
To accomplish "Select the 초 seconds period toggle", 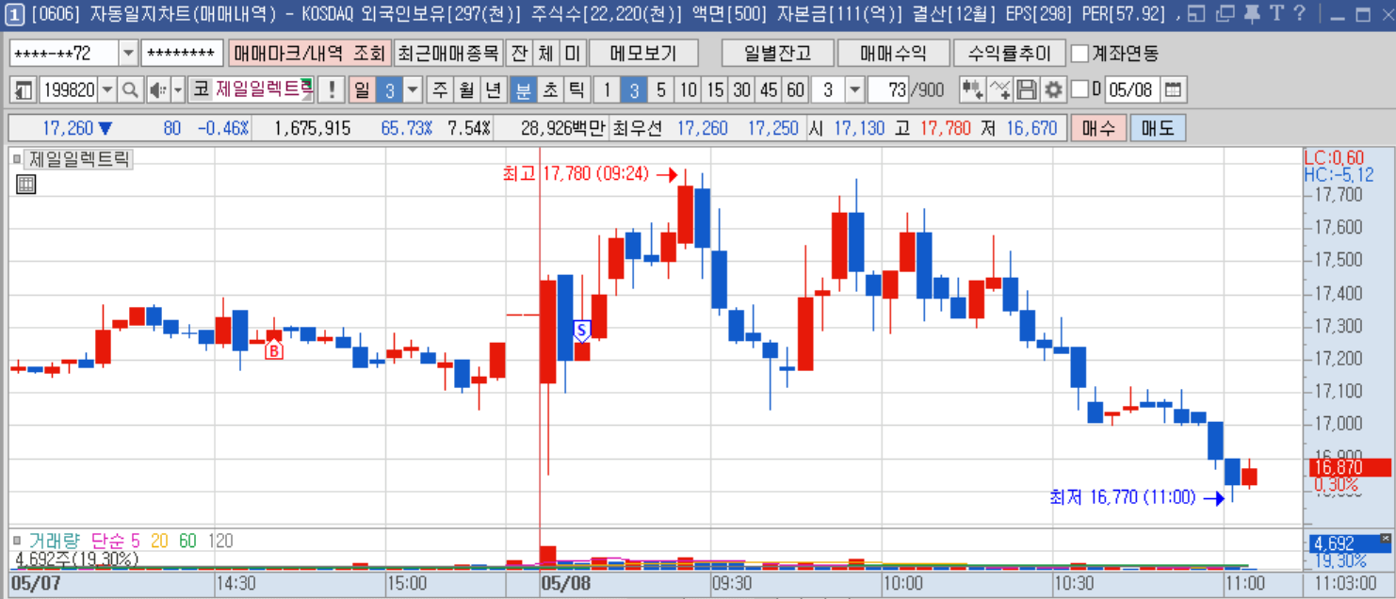I will [550, 90].
